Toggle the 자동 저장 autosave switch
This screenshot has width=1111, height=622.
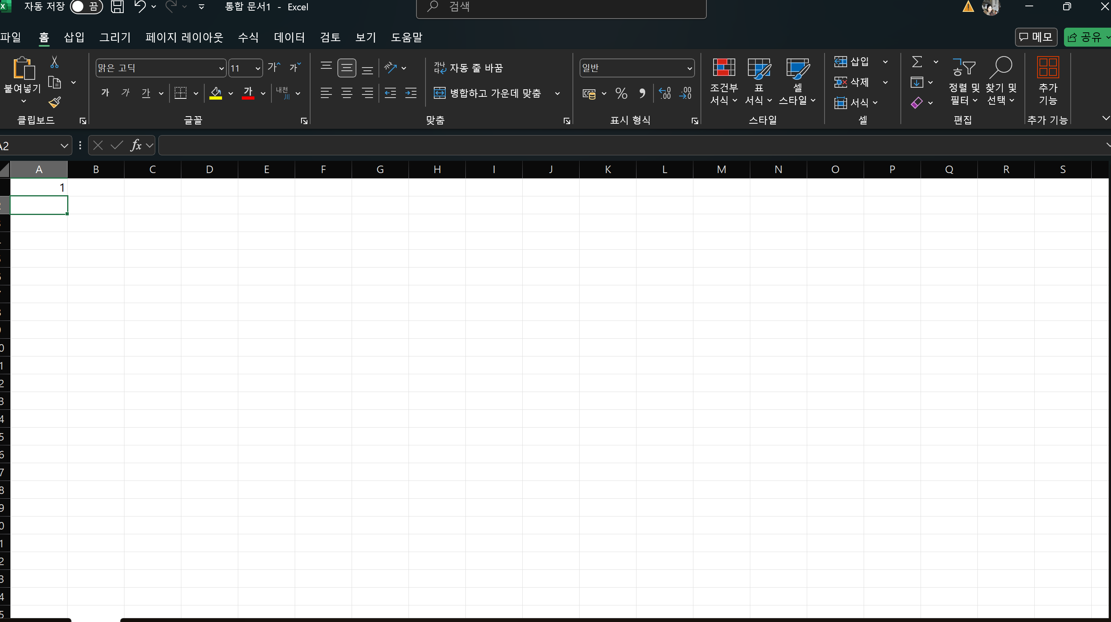pos(86,7)
